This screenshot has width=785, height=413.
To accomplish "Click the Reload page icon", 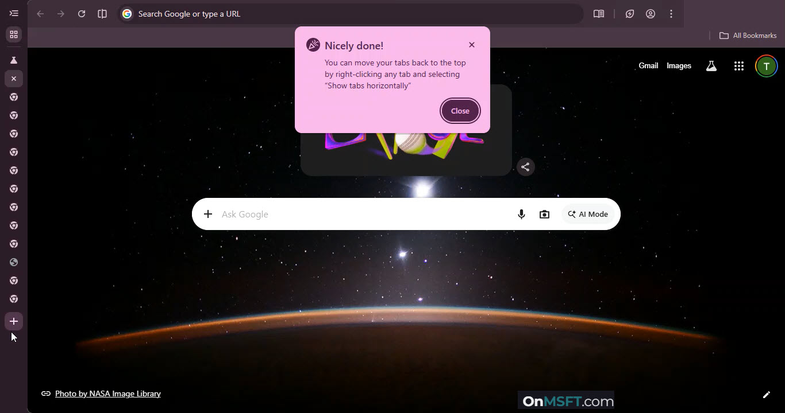I will tap(82, 14).
